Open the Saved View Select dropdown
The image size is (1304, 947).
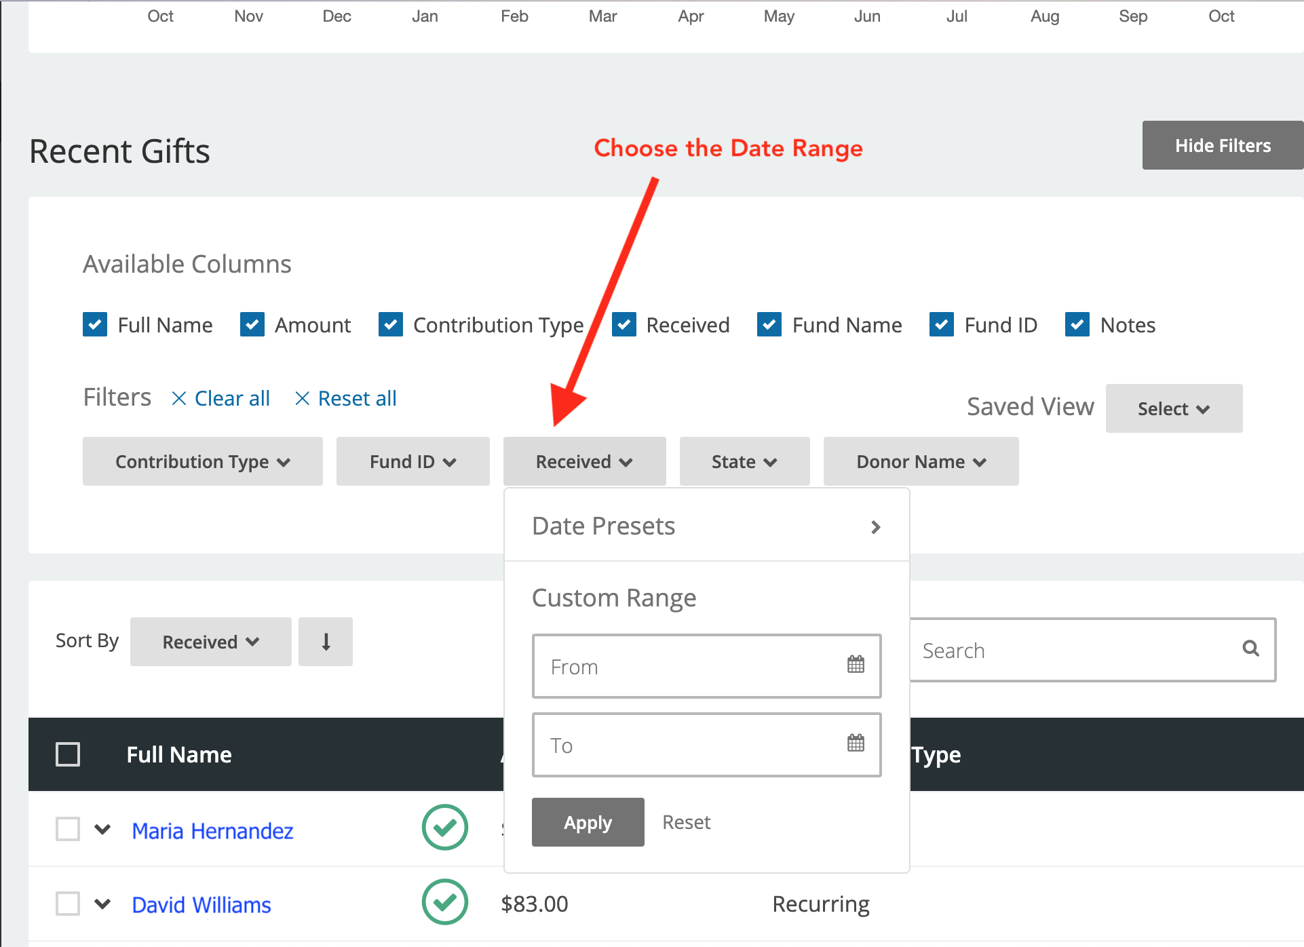(x=1174, y=409)
